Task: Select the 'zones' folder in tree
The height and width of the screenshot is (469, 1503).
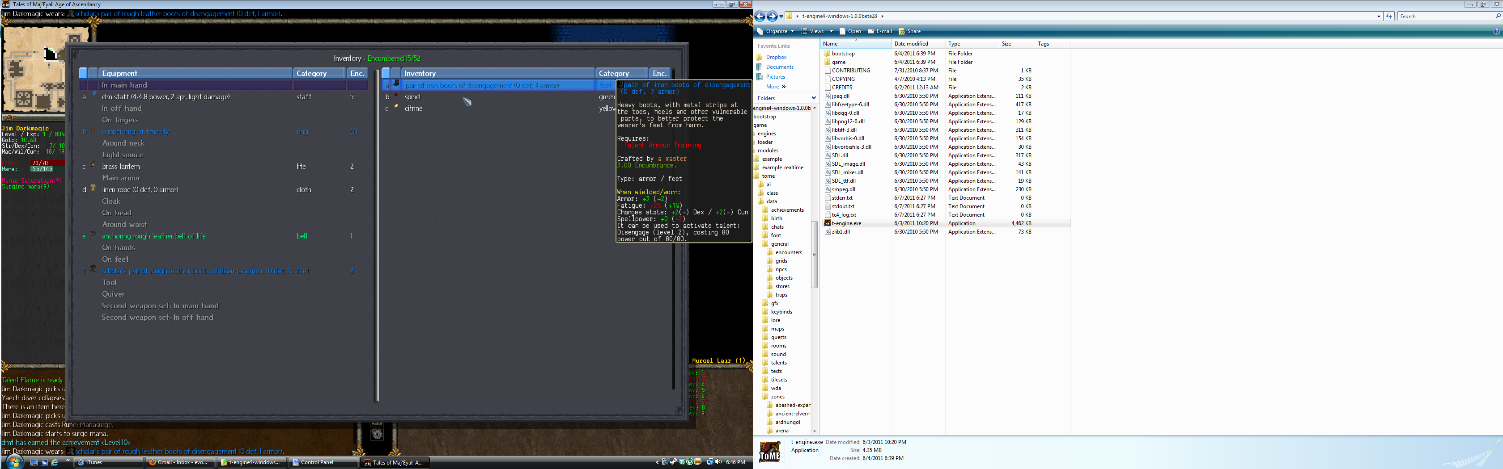Action: 777,397
